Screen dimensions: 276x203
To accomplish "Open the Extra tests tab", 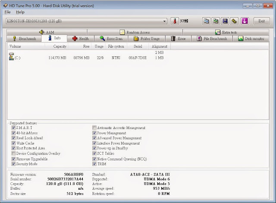I will [x=226, y=32].
